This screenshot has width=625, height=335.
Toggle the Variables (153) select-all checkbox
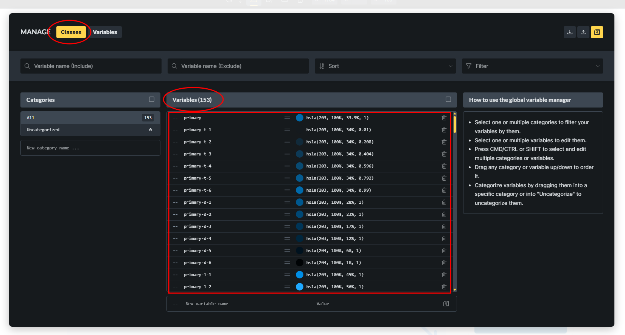click(x=448, y=99)
